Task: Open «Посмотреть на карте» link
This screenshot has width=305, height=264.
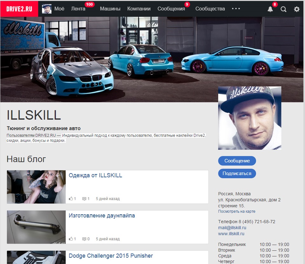Action: pyautogui.click(x=236, y=211)
